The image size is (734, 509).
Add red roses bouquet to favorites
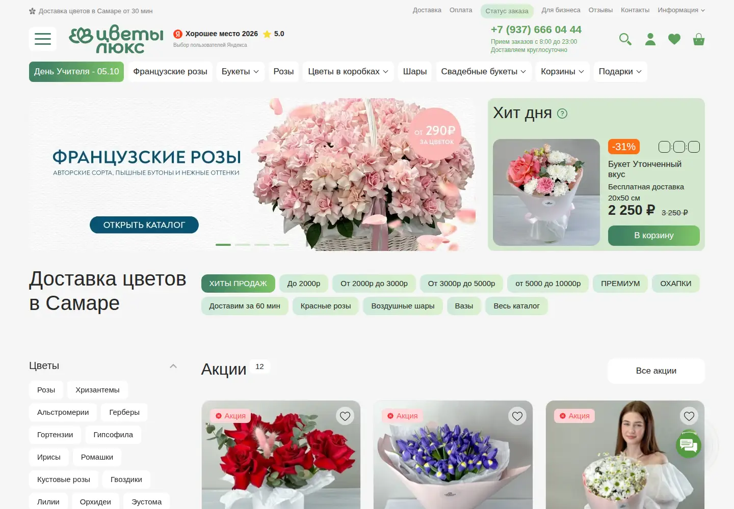[345, 416]
